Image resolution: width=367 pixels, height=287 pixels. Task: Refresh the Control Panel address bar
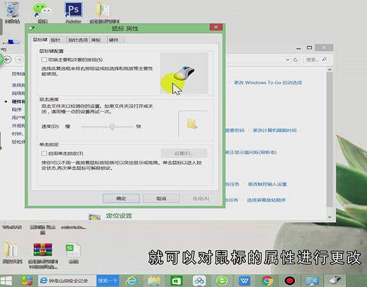(x=296, y=60)
